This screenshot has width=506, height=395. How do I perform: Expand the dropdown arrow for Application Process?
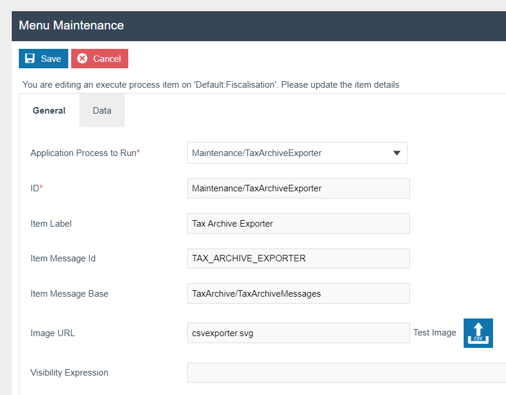[397, 153]
